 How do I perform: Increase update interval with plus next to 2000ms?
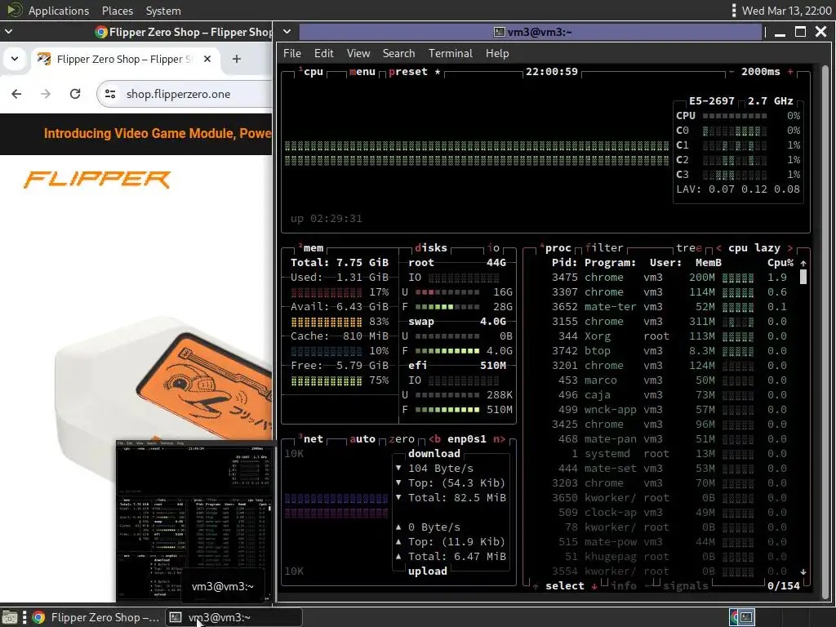(790, 72)
